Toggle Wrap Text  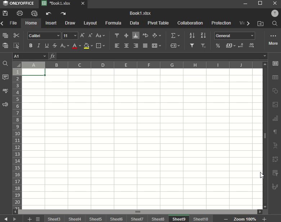click(145, 36)
